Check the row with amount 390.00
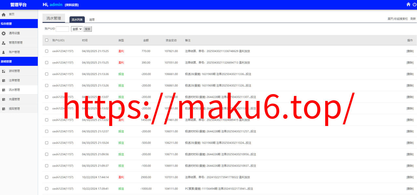Viewport: 417px width, 195px height. pyautogui.click(x=47, y=63)
